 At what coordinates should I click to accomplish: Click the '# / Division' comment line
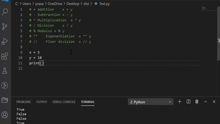pyautogui.click(x=51, y=25)
